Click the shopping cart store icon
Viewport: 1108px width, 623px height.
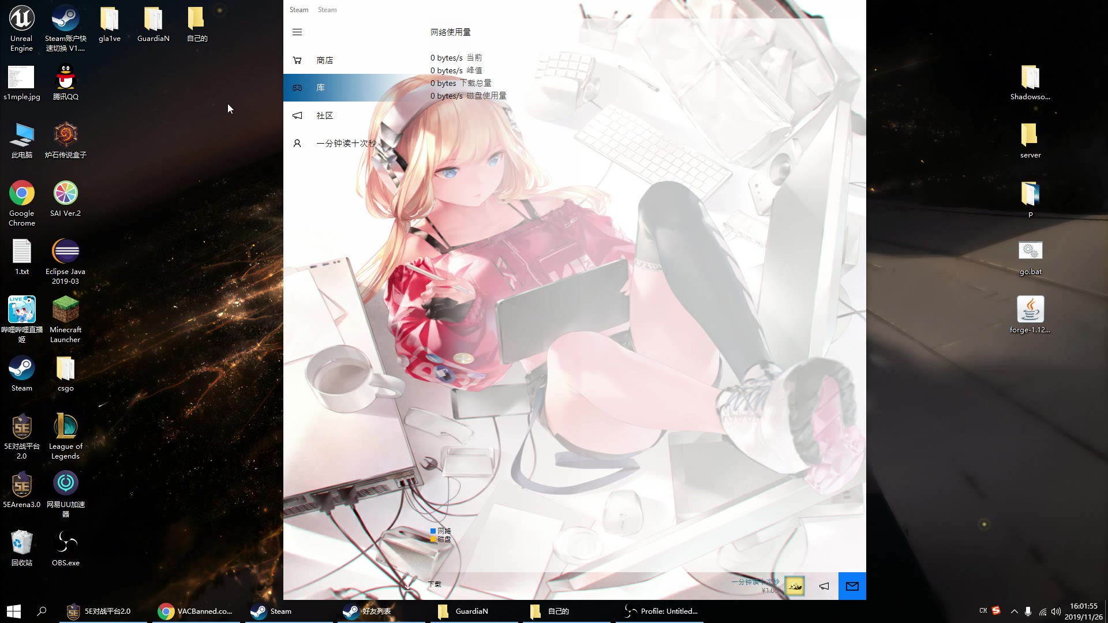pyautogui.click(x=297, y=60)
